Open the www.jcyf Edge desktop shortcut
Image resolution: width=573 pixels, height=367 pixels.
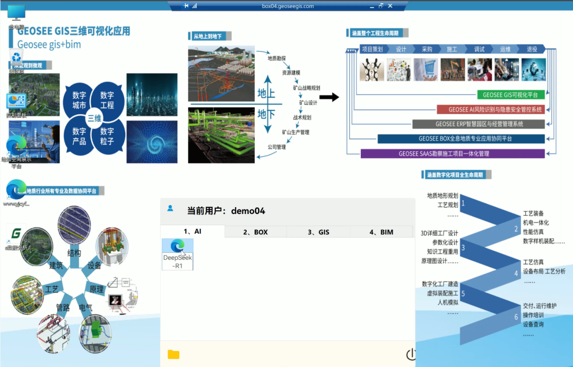[x=16, y=190]
